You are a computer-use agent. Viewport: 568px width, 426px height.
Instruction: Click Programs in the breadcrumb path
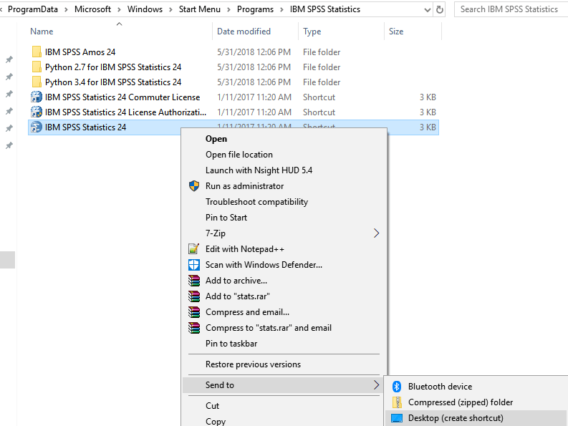256,9
